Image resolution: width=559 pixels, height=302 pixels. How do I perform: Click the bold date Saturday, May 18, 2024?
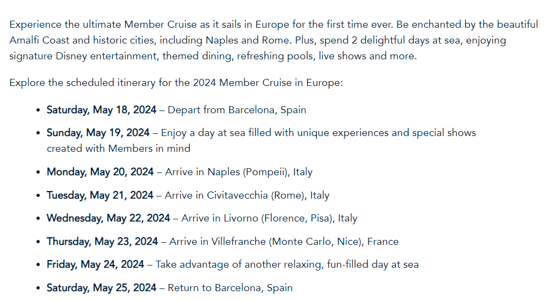click(x=101, y=110)
